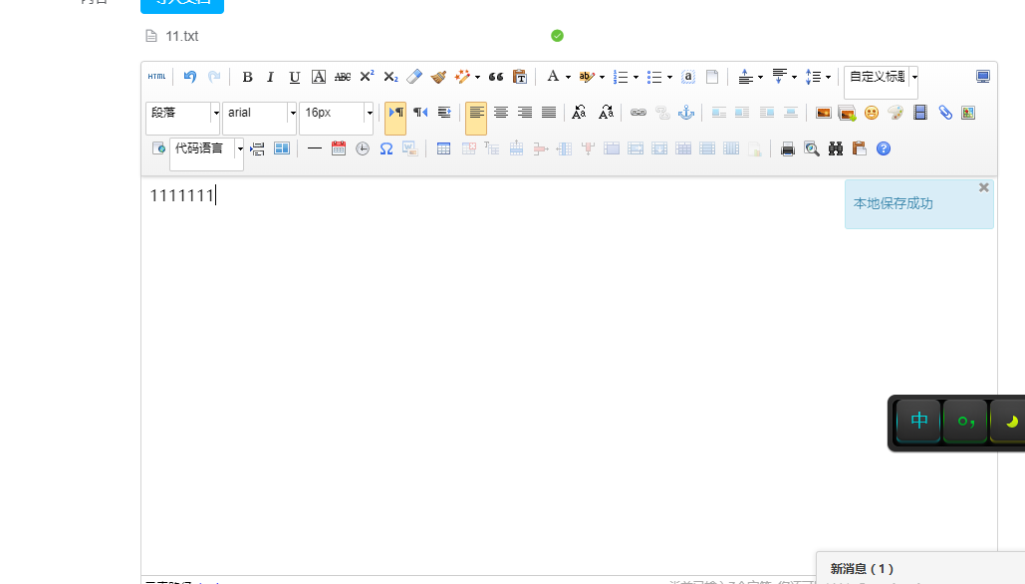Screen dimensions: 1025x584
Task: Open the 代码语言 code language menu
Action: click(x=240, y=148)
